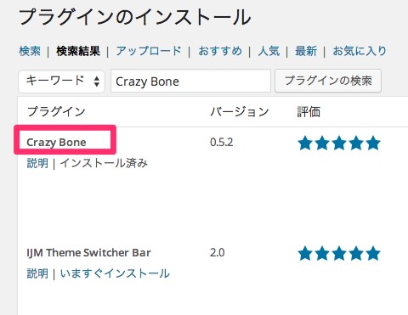
Task: Select the 検索結果 tab
Action: pyautogui.click(x=78, y=51)
